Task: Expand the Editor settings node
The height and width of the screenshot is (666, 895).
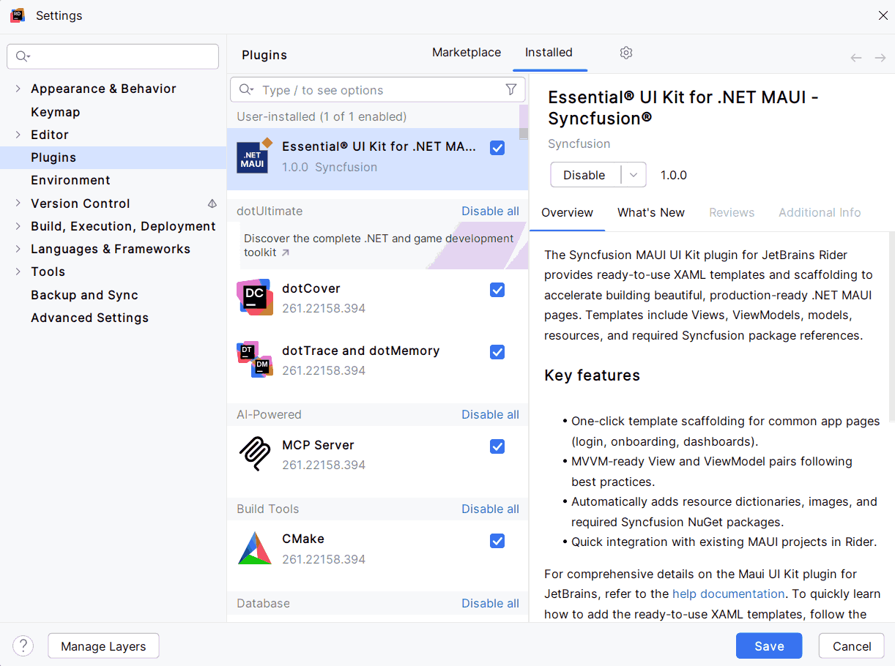Action: click(18, 135)
